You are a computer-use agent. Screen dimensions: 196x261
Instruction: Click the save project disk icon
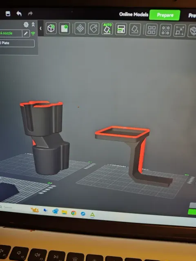point(8,13)
